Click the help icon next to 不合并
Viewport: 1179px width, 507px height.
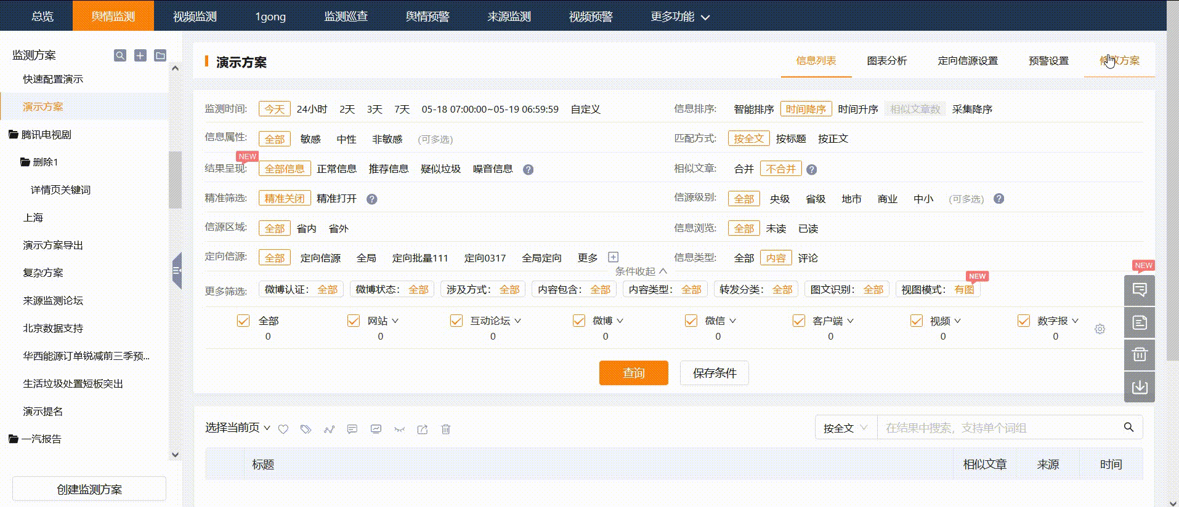click(812, 170)
